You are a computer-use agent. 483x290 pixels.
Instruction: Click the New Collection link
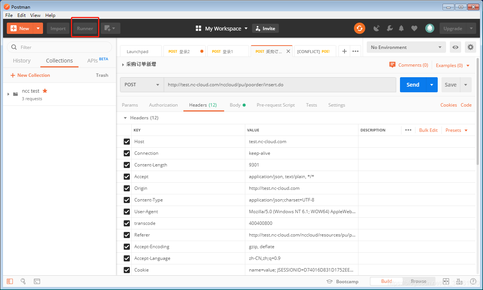point(30,75)
